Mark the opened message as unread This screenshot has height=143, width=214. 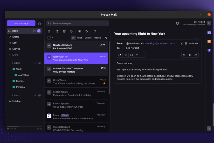pos(120,55)
